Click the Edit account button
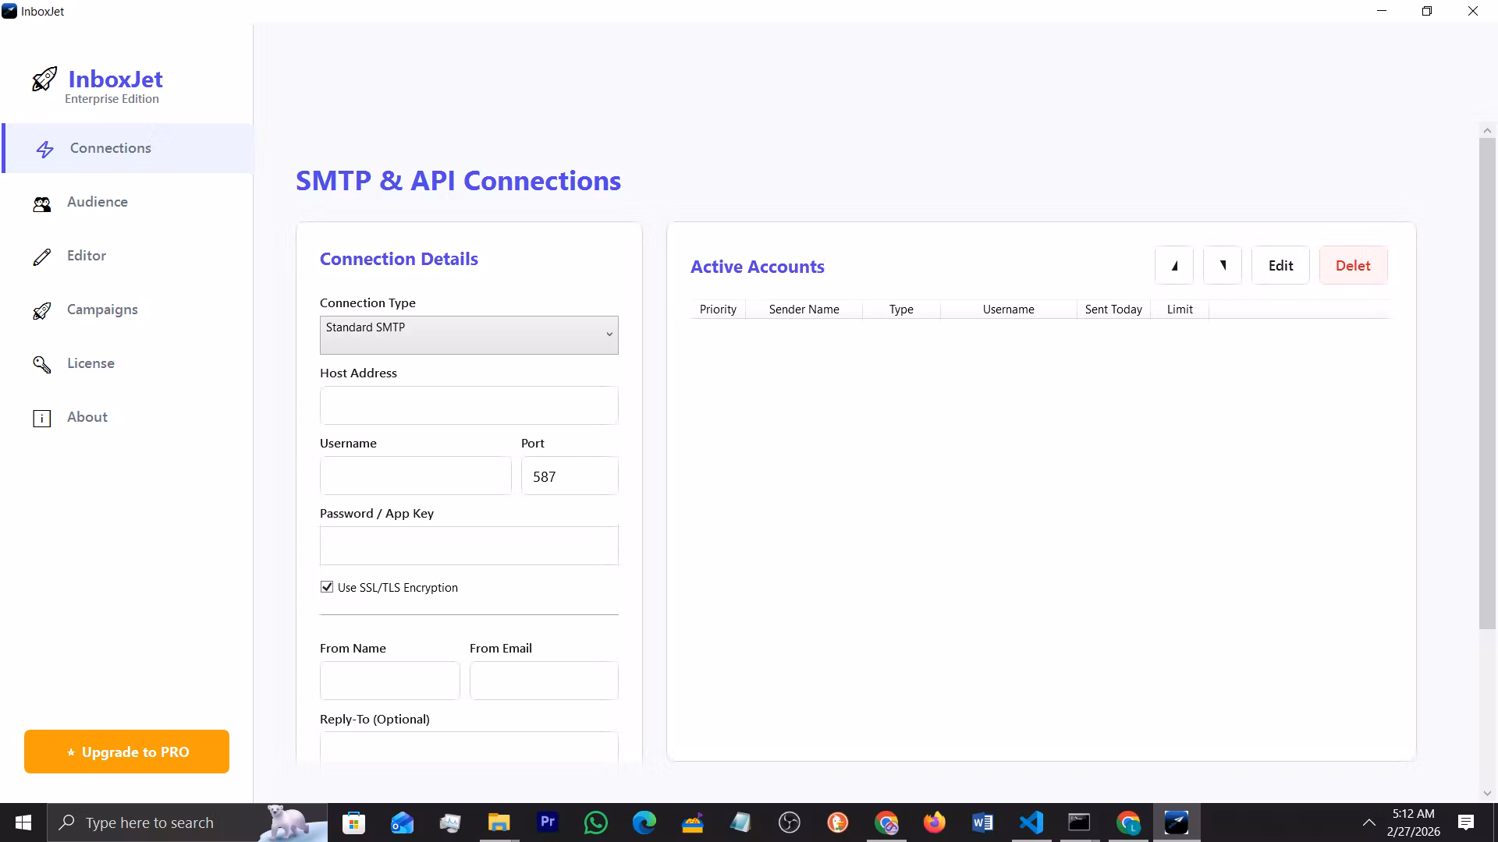The width and height of the screenshot is (1498, 842). 1280,266
